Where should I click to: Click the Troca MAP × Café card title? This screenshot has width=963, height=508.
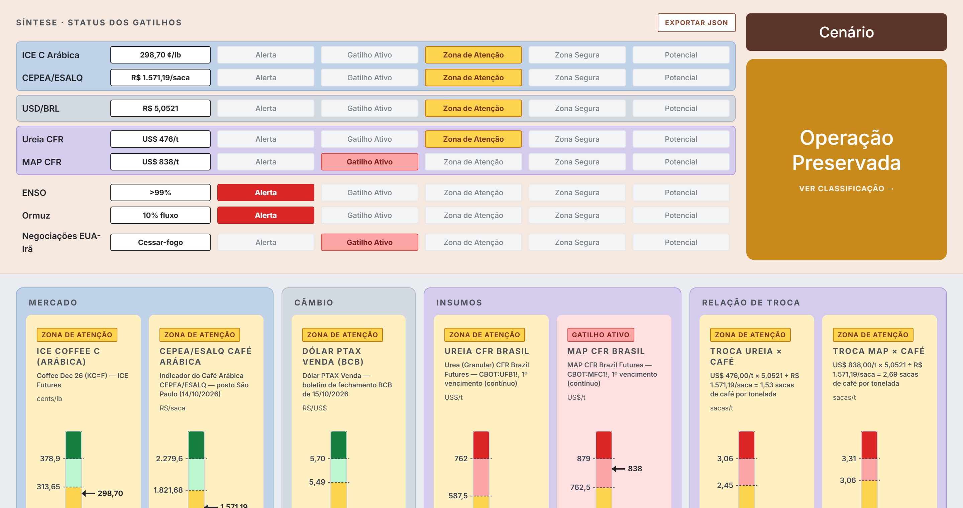pos(878,351)
